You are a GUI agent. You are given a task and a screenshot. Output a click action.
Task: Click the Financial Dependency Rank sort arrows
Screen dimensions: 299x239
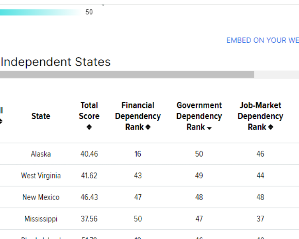coord(148,127)
